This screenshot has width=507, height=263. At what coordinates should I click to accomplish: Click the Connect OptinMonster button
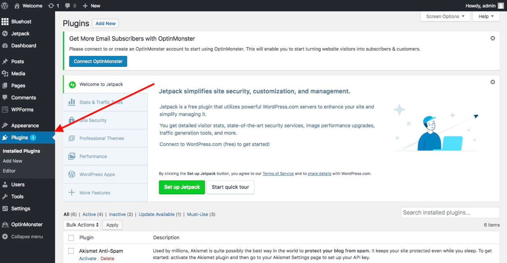(98, 62)
